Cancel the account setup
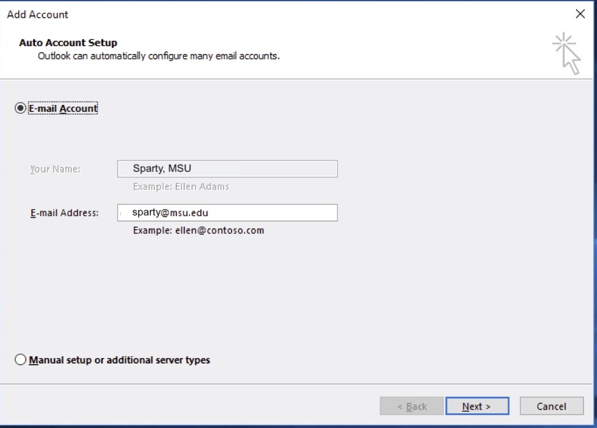597x428 pixels. click(x=551, y=406)
